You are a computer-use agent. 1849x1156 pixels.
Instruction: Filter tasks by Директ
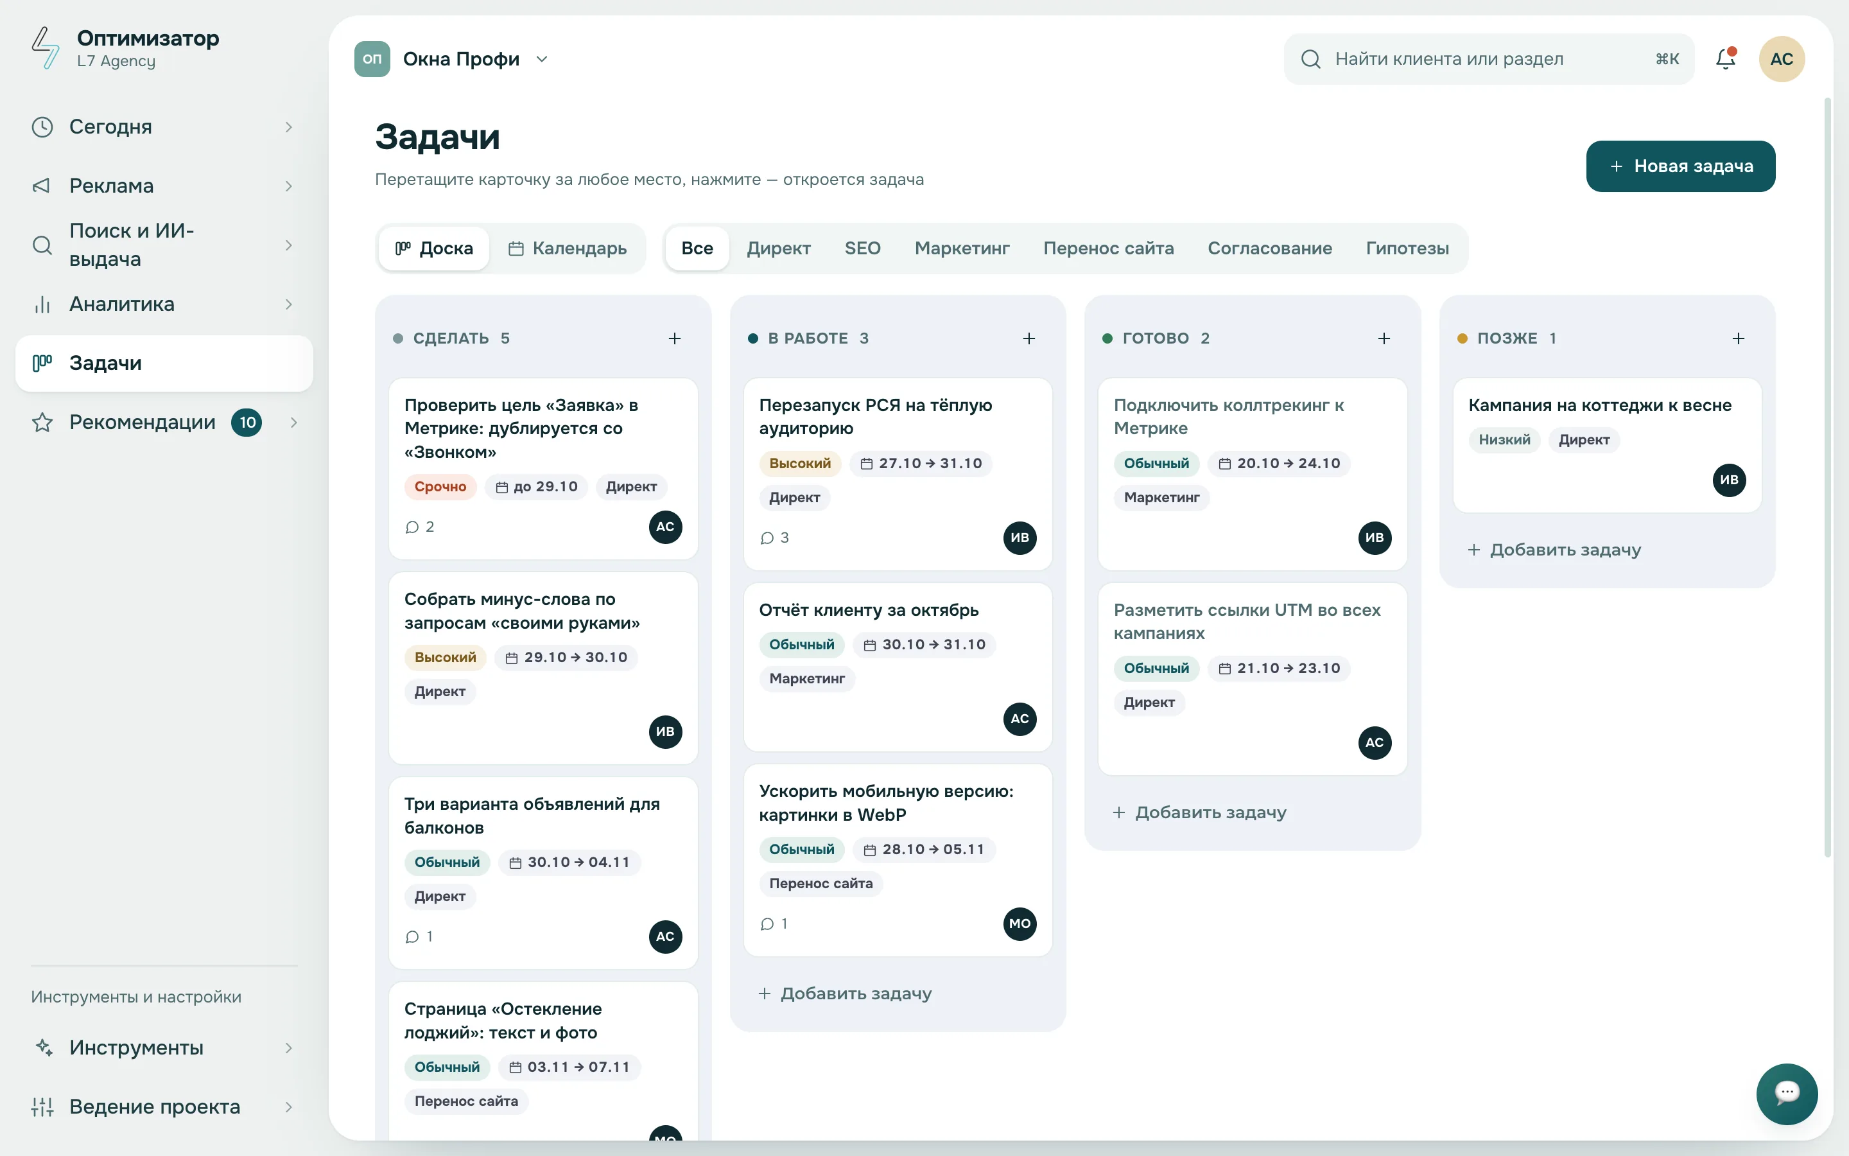tap(779, 249)
